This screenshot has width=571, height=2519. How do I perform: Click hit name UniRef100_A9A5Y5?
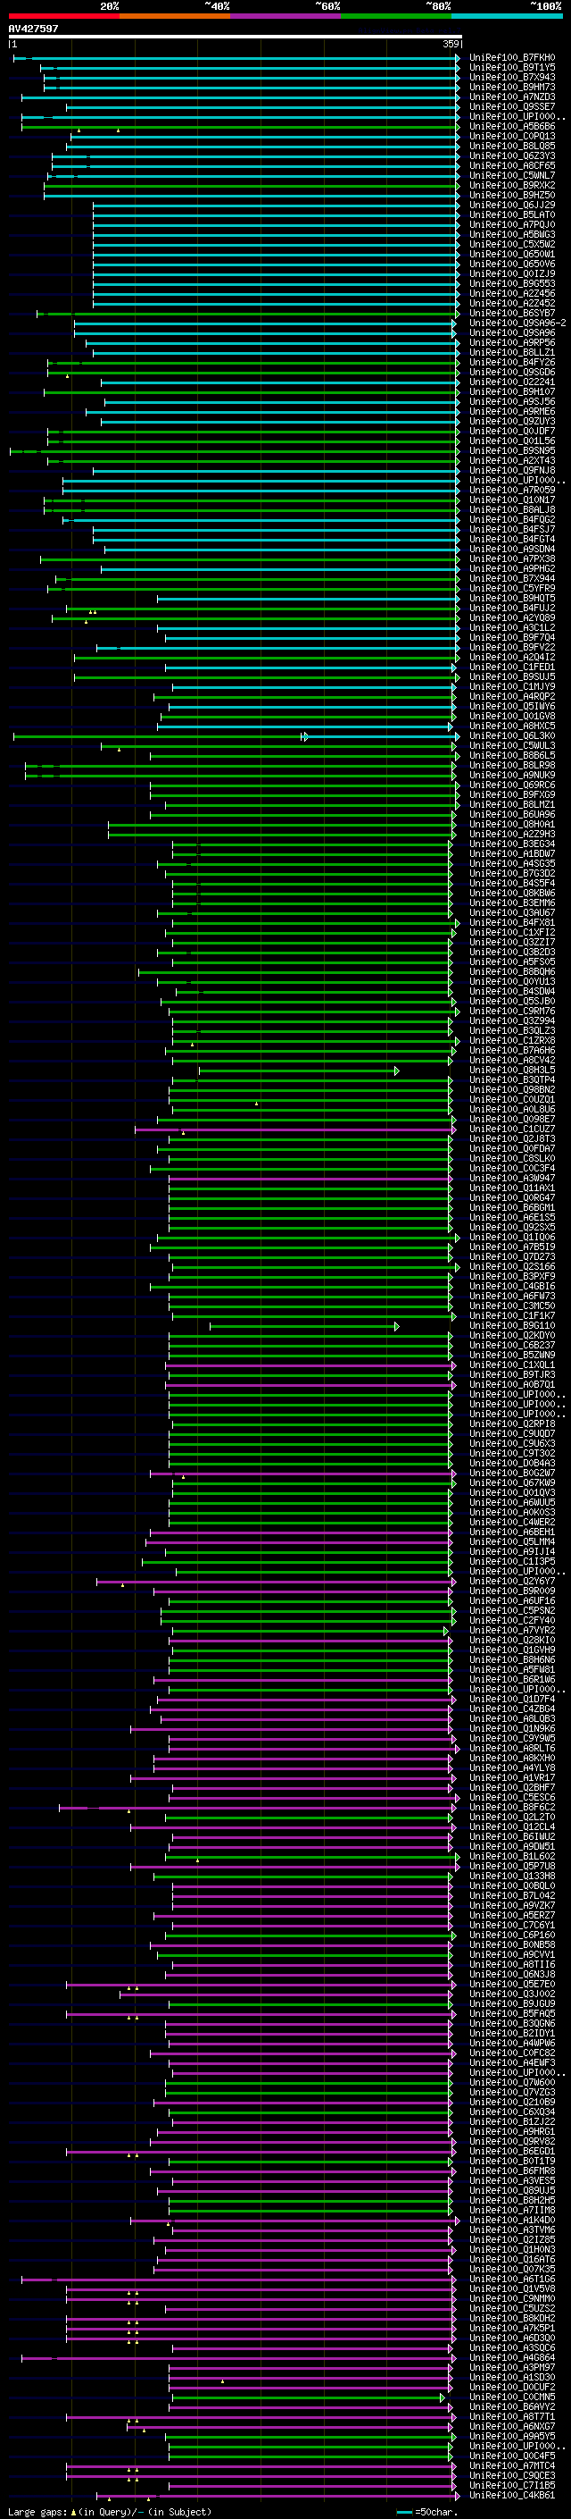coord(512,2436)
